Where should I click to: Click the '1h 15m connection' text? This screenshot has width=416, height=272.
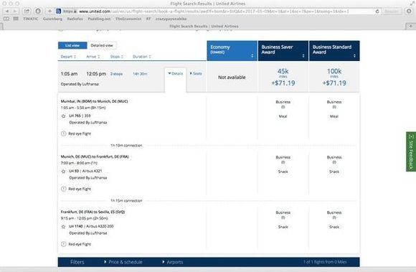point(126,201)
